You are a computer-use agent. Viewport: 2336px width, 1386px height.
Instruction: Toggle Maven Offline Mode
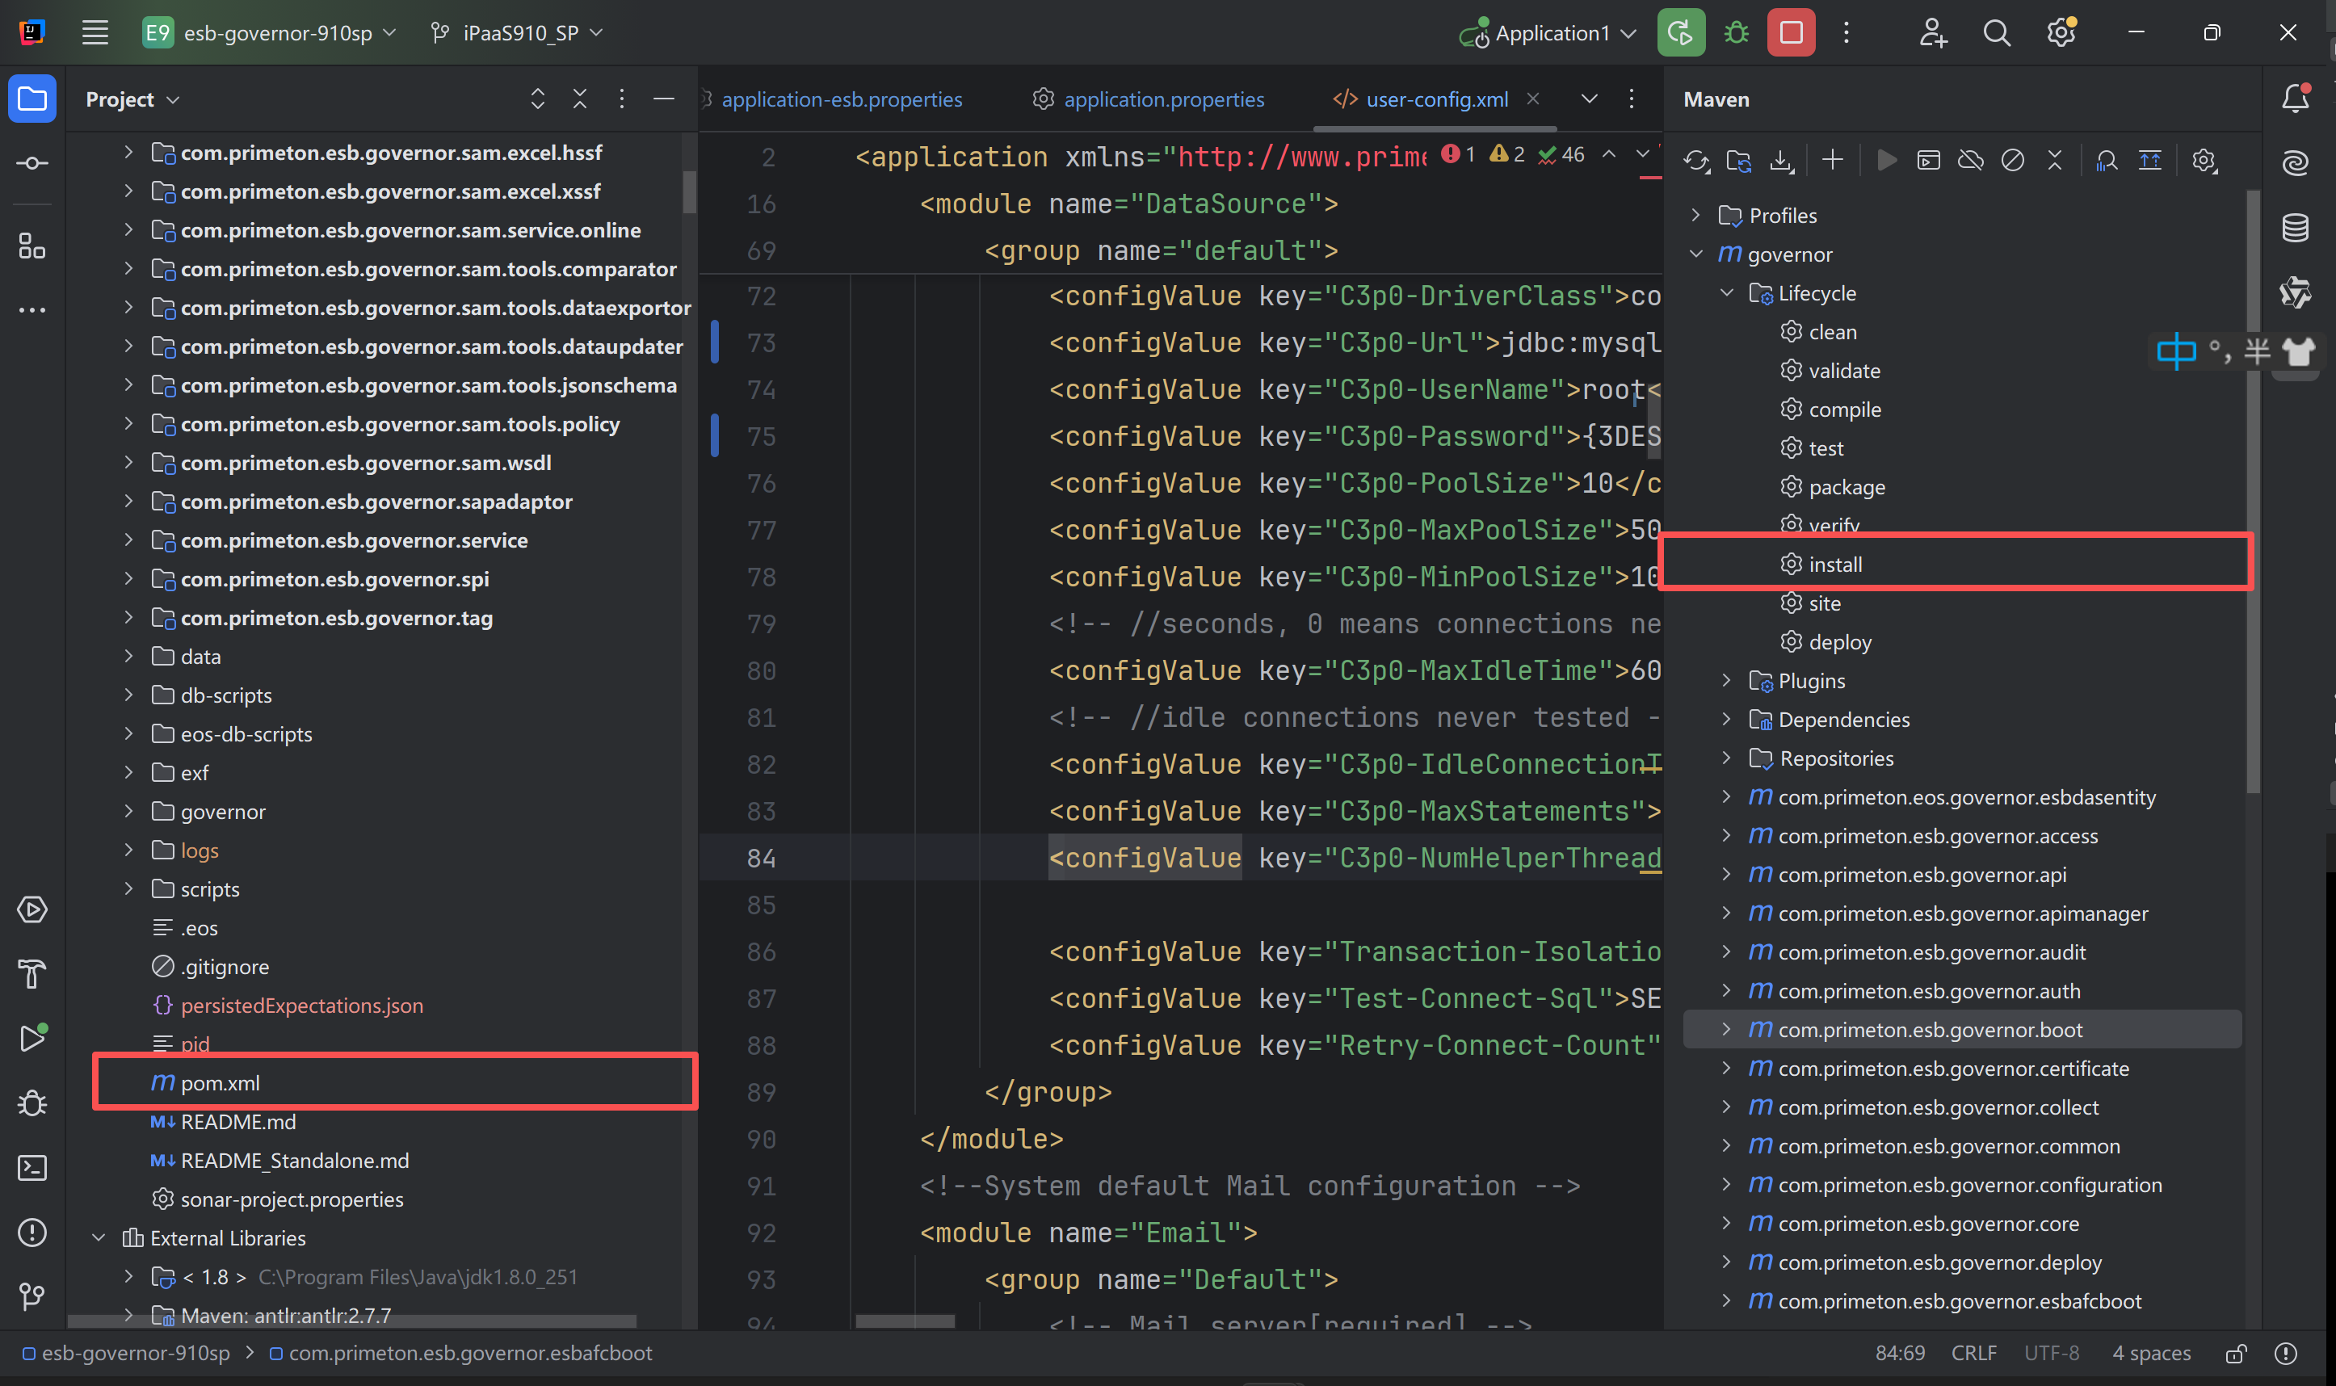point(1970,161)
